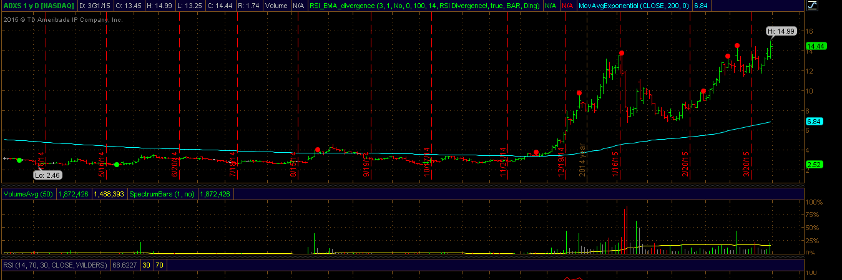842x280 pixels.
Task: Select the cyan 6.84 price-axis label
Action: [x=813, y=122]
